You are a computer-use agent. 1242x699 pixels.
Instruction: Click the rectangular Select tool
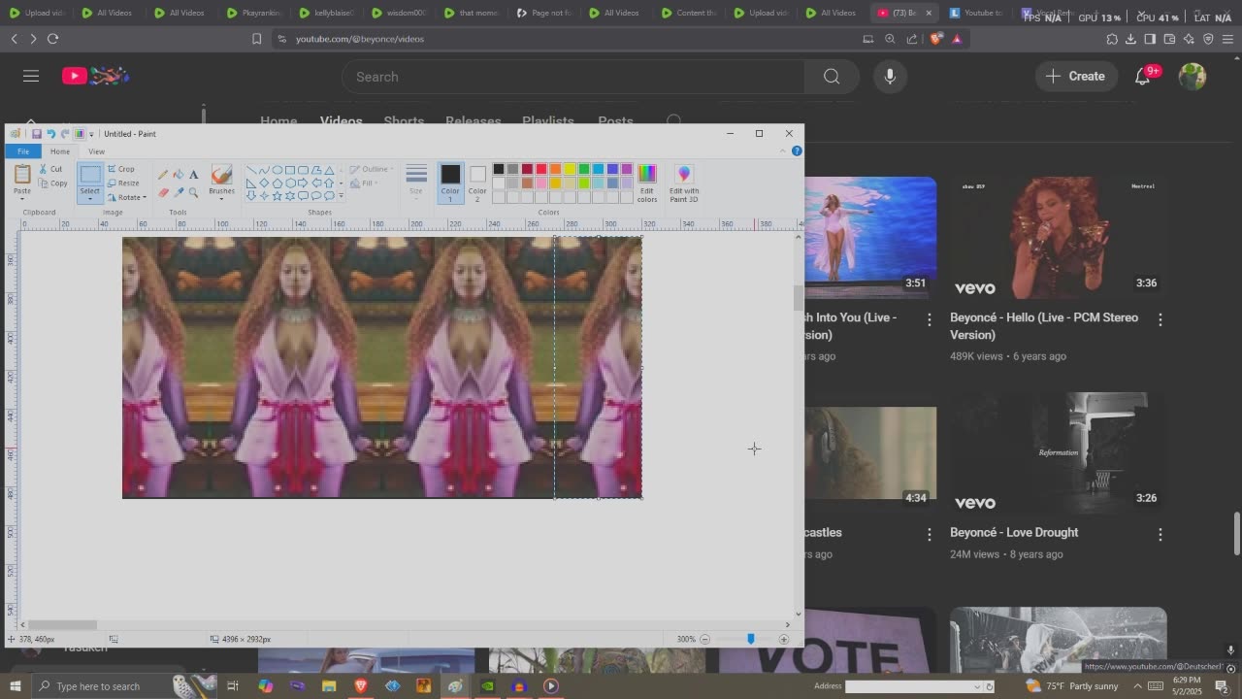pyautogui.click(x=89, y=175)
